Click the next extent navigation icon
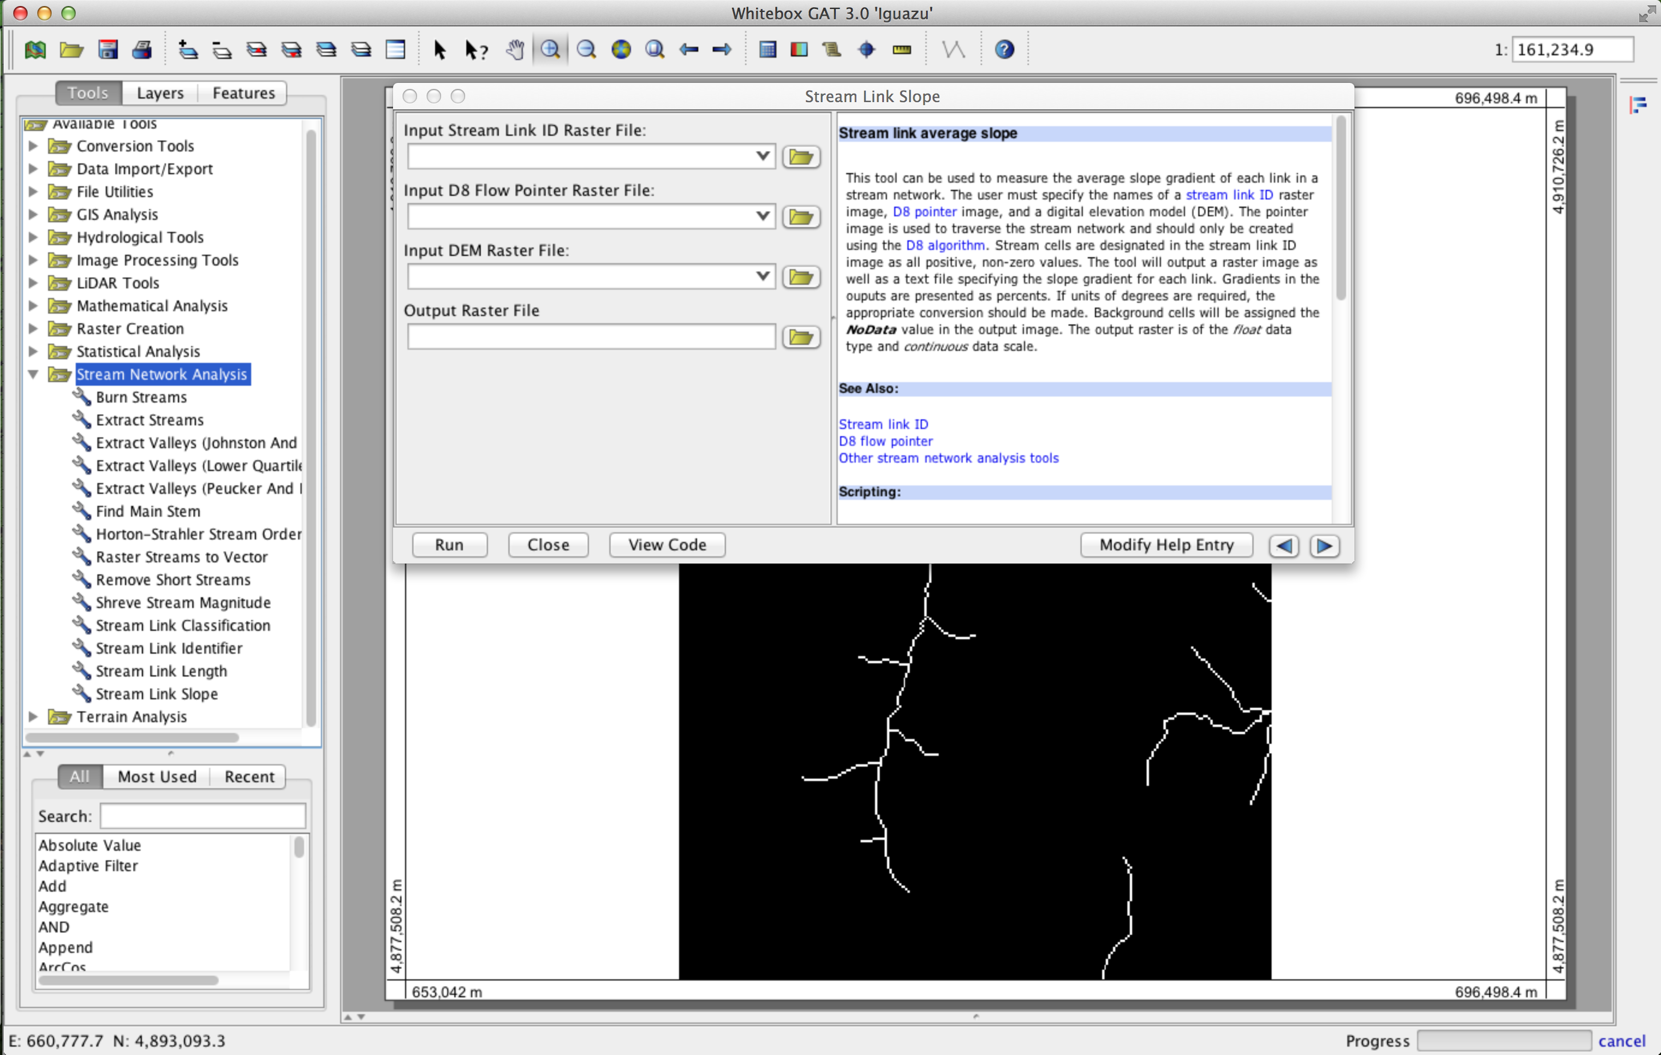The image size is (1661, 1055). point(722,50)
